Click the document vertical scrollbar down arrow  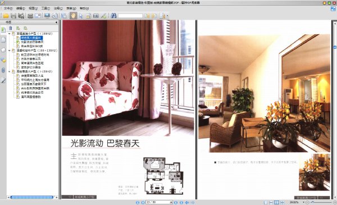[x=335, y=197]
